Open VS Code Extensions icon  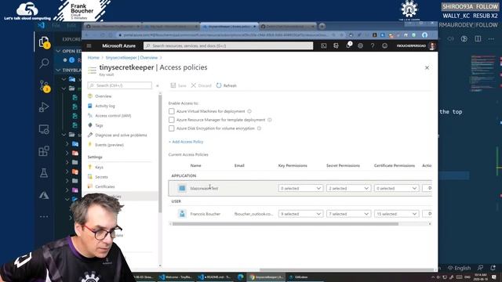coord(44,151)
